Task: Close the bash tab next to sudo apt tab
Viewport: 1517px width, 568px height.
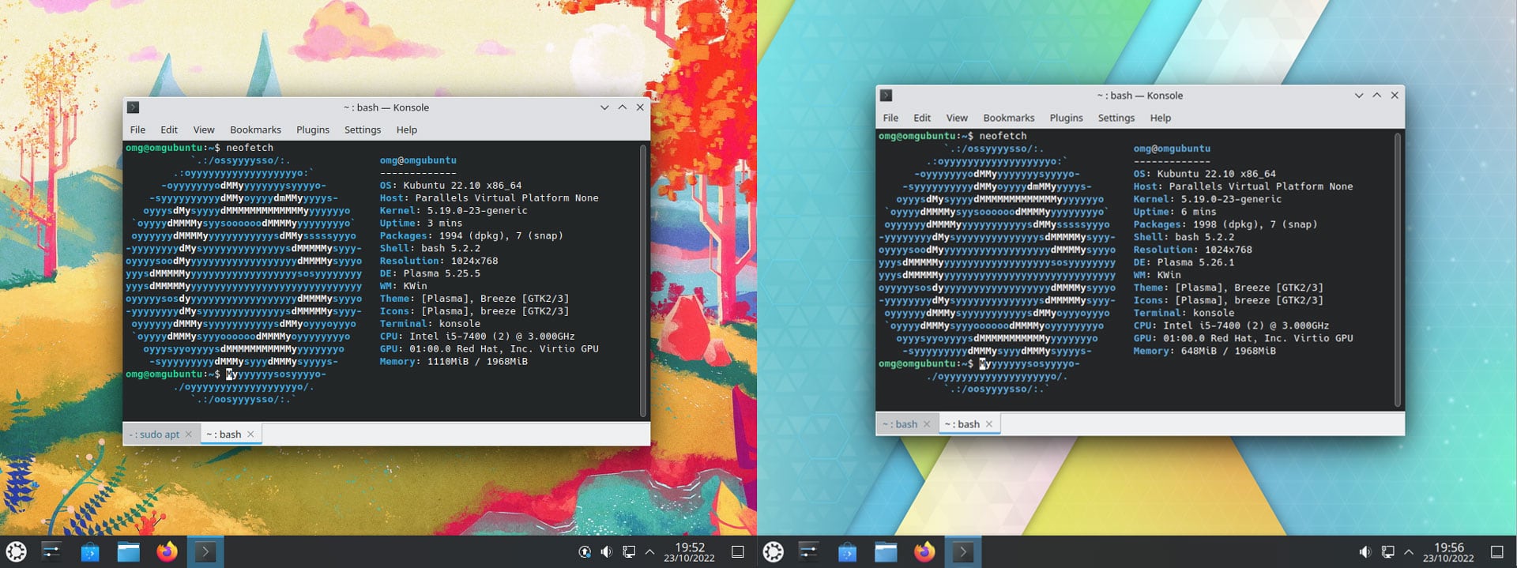Action: tap(250, 434)
